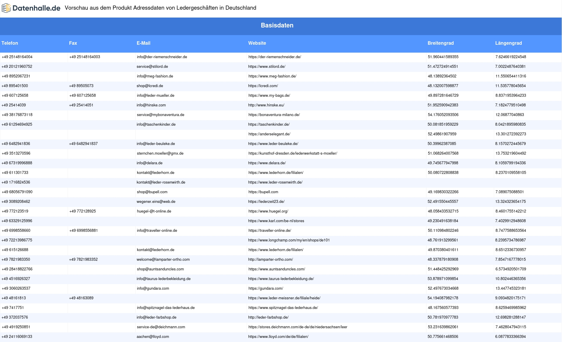Click email service@mybonaventura.de
562x342 pixels.
coord(161,115)
